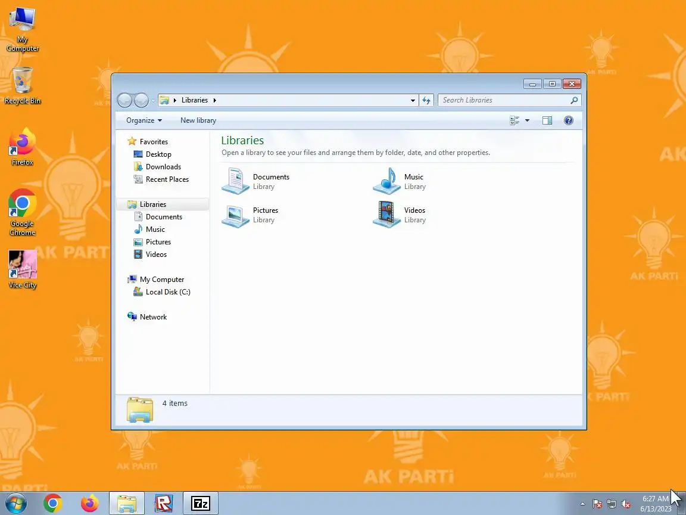Open Explorer help question mark icon

point(568,120)
